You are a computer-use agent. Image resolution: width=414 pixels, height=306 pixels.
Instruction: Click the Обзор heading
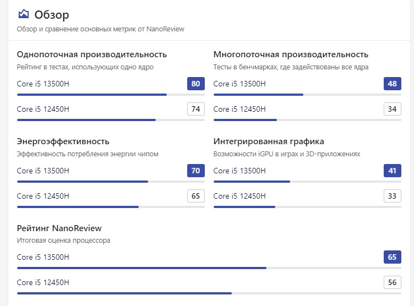point(52,14)
